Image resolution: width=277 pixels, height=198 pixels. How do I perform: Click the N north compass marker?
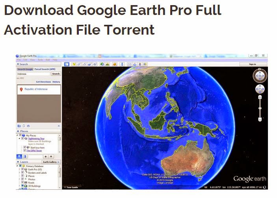coord(260,69)
